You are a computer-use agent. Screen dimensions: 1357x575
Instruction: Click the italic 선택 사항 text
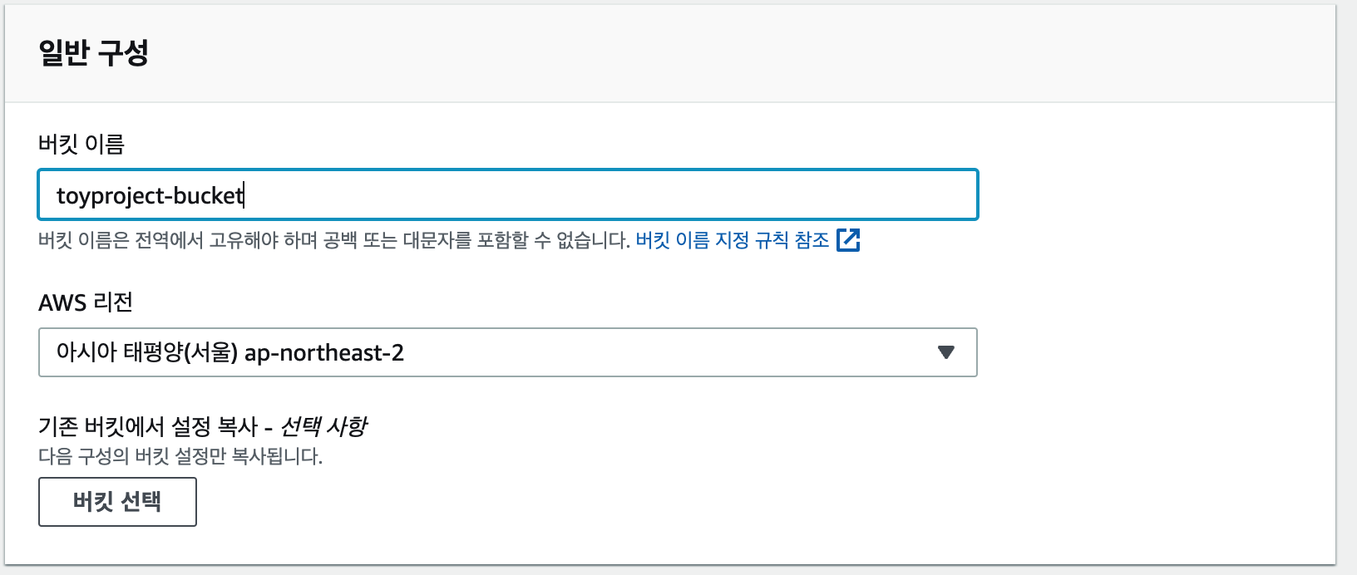[323, 427]
